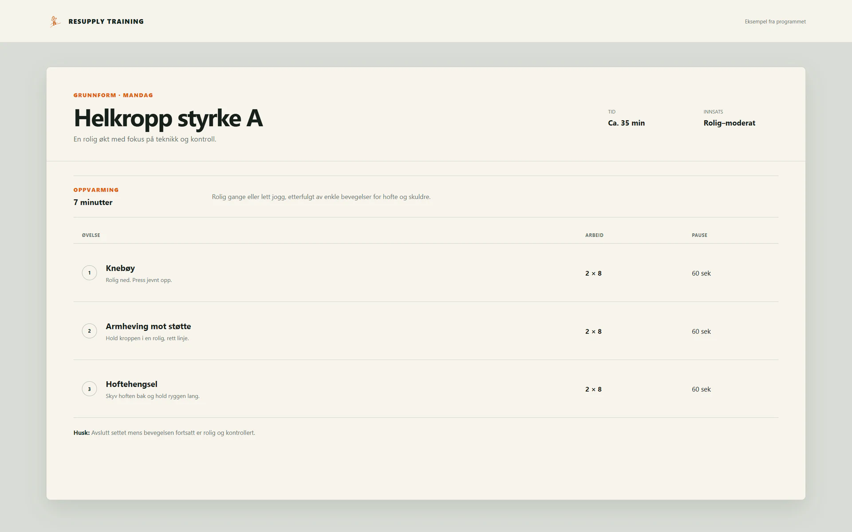Click the 'OPPVARMING' section label
The width and height of the screenshot is (852, 532).
96,190
